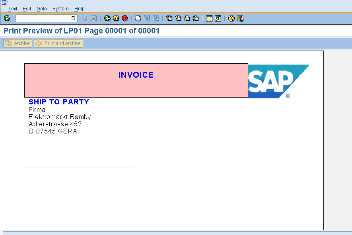Click the First Page navigation icon

coord(169,18)
